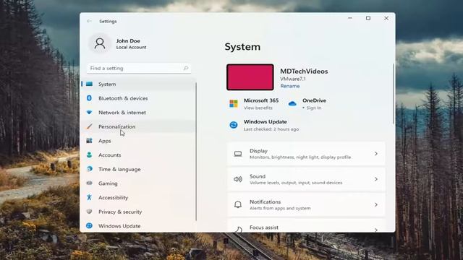Screen dimensions: 463x260
Task: Click the Notifications bell icon
Action: 238,204
